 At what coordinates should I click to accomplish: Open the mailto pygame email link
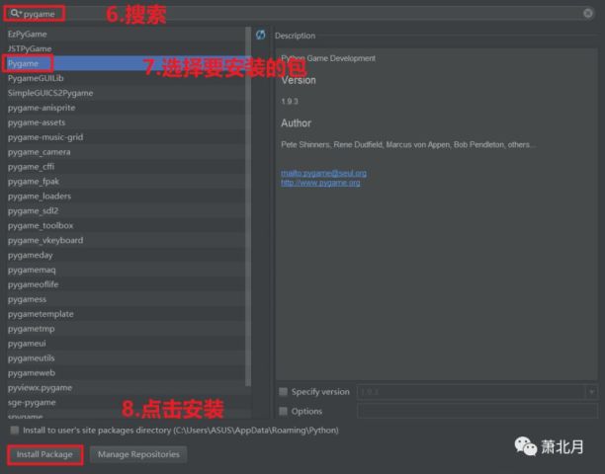(323, 173)
